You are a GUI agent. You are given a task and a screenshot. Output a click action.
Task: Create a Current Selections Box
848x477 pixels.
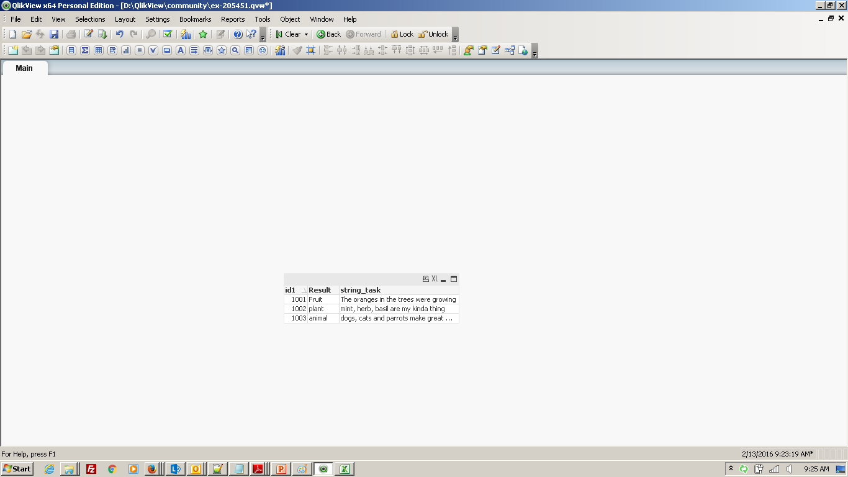pyautogui.click(x=153, y=50)
